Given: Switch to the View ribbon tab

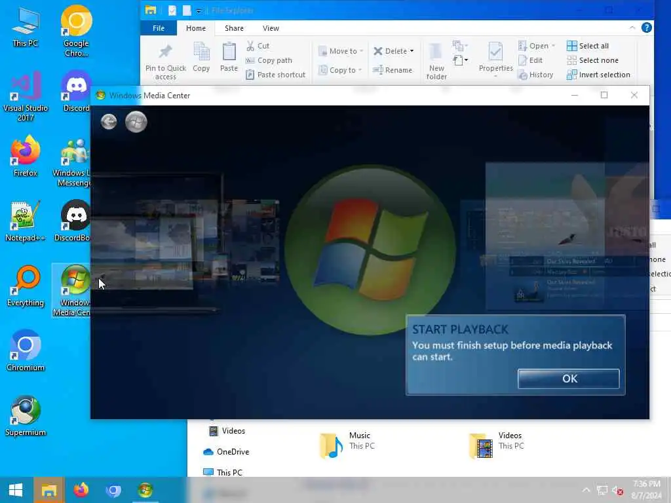Looking at the screenshot, I should (271, 28).
